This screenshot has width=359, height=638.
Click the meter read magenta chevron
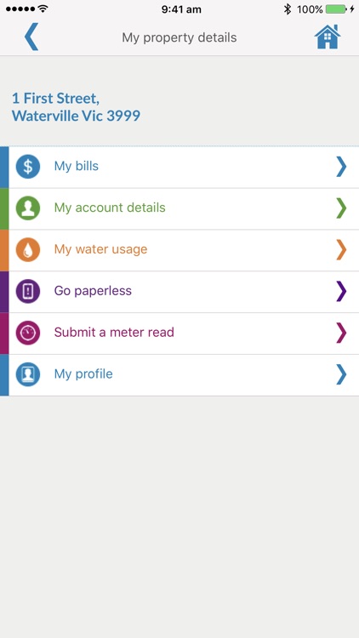click(x=341, y=333)
